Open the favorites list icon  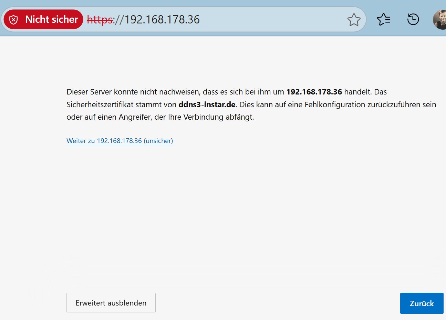pyautogui.click(x=384, y=19)
